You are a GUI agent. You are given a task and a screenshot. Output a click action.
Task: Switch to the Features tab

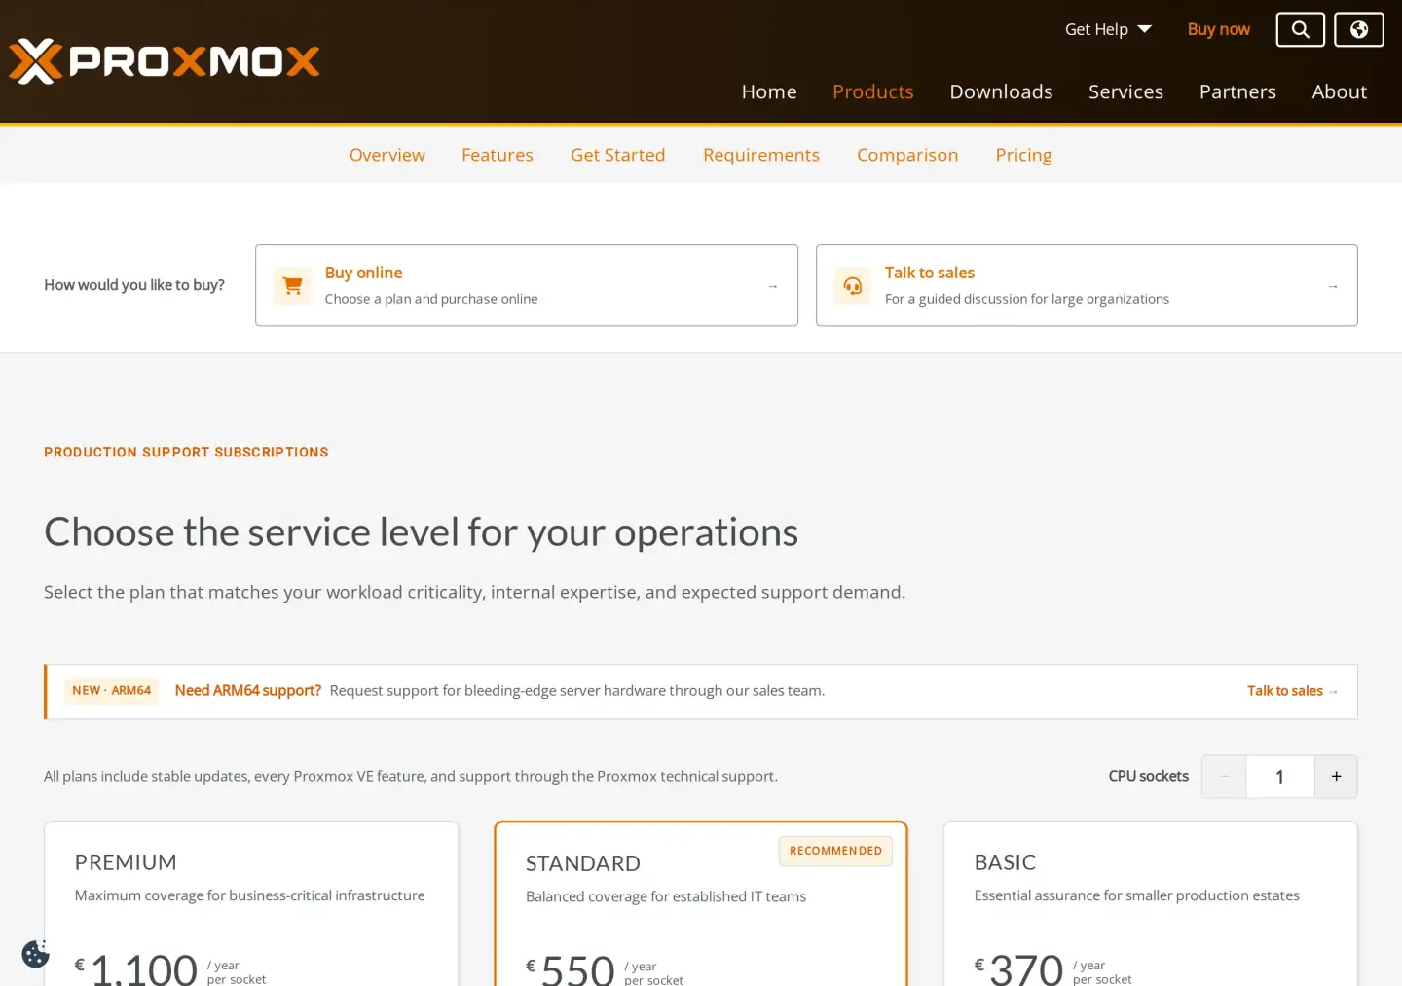point(498,155)
